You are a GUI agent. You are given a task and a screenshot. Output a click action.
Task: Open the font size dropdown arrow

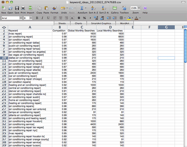(31, 18)
